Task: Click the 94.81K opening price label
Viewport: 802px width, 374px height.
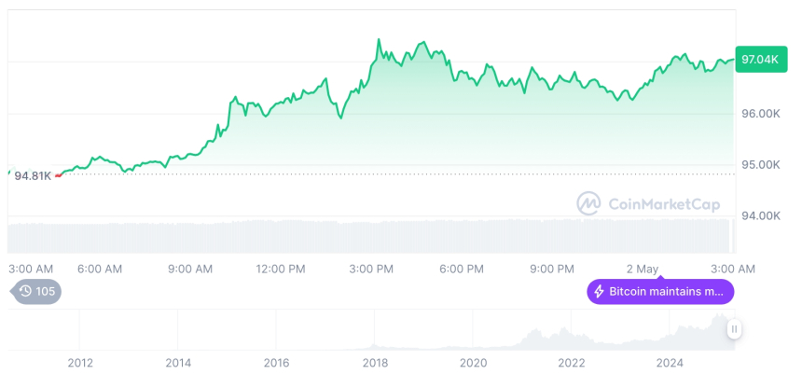Action: pyautogui.click(x=33, y=175)
